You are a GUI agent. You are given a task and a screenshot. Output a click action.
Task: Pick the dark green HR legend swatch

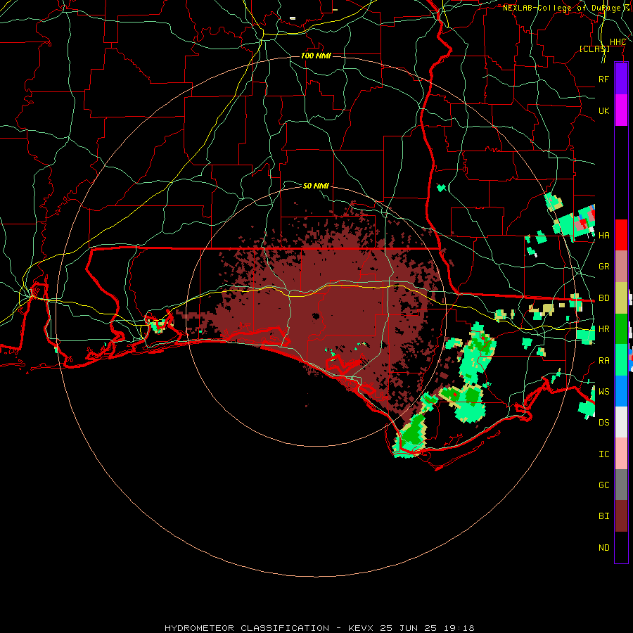621,328
